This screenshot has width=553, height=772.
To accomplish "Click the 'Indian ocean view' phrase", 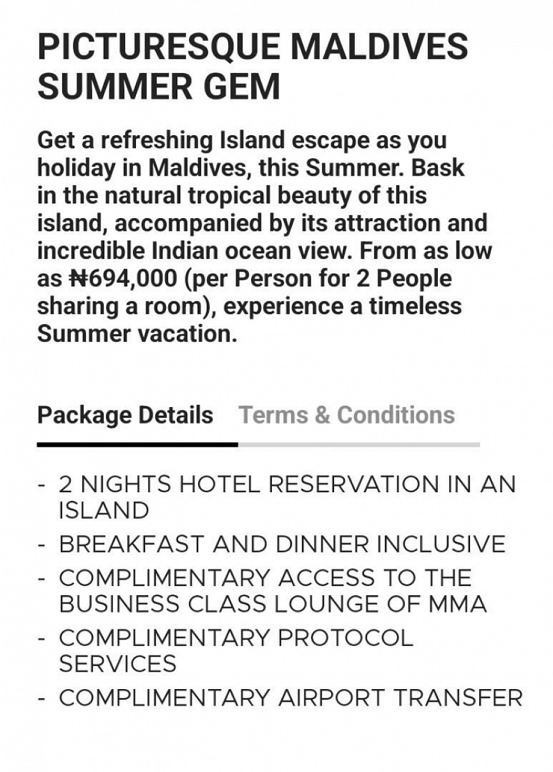I will (x=252, y=251).
